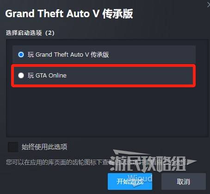Enable the 始终使用此选项 checkbox
The width and height of the screenshot is (210, 194).
13,147
